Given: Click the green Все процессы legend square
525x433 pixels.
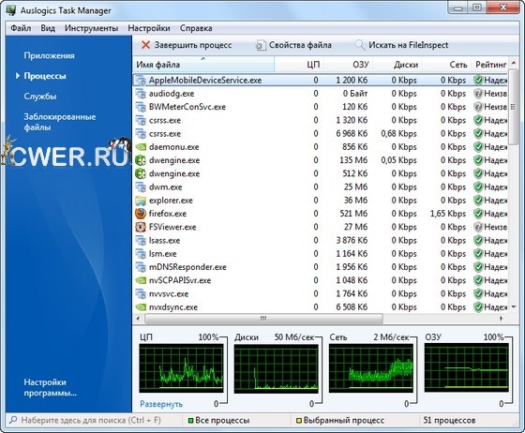Looking at the screenshot, I should 191,420.
